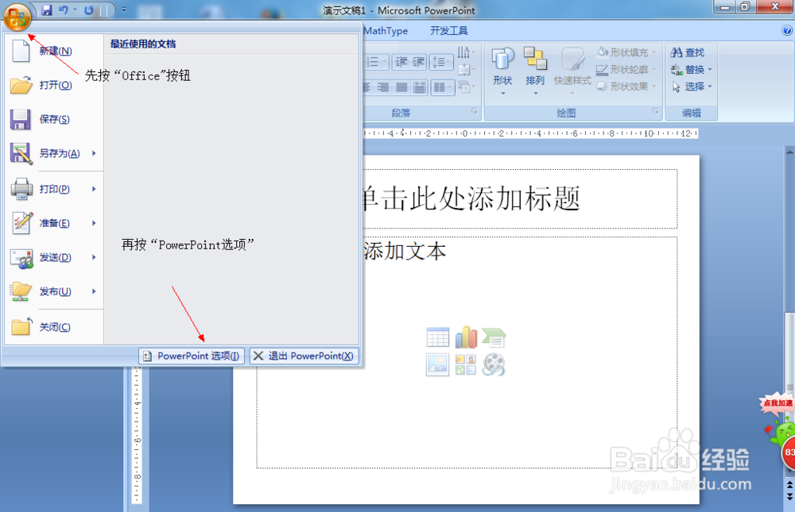This screenshot has height=512, width=795.
Task: Click 查找 find button
Action: click(688, 52)
